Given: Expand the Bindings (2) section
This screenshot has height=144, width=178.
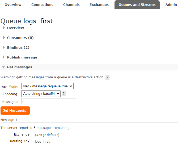Looking at the screenshot, I should (x=18, y=47).
